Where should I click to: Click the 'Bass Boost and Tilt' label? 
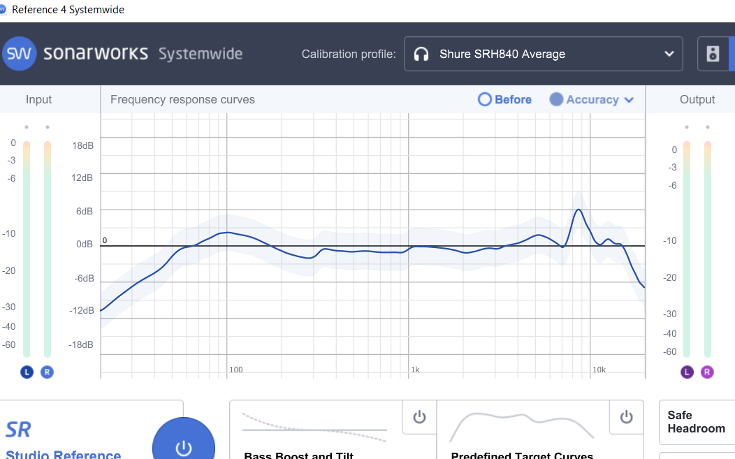point(298,455)
